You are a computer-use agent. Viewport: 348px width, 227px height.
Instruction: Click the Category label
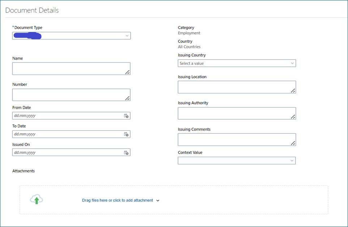click(x=186, y=28)
